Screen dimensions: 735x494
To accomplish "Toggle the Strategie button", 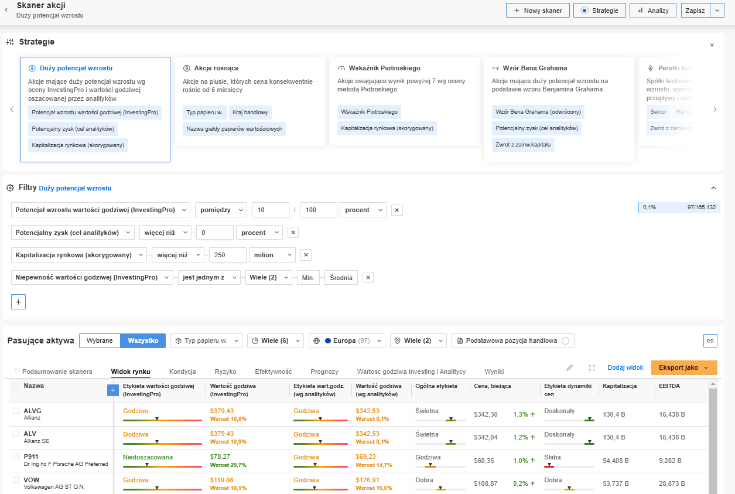I will (600, 11).
